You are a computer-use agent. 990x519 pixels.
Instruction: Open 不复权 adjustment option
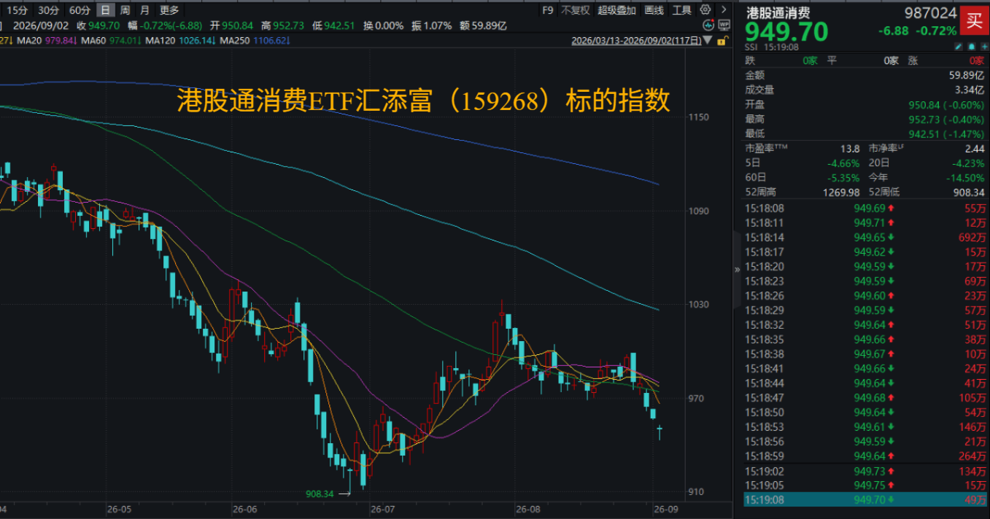click(576, 10)
